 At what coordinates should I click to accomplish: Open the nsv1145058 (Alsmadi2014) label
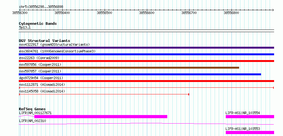(x=42, y=91)
